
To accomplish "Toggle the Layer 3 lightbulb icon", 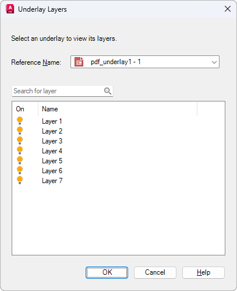I will coord(20,141).
